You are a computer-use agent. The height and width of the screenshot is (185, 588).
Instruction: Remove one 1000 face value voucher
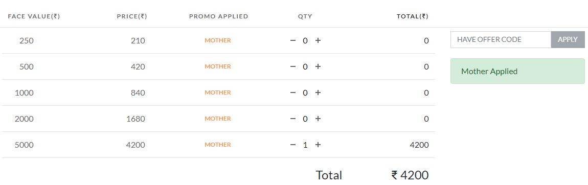click(x=293, y=92)
